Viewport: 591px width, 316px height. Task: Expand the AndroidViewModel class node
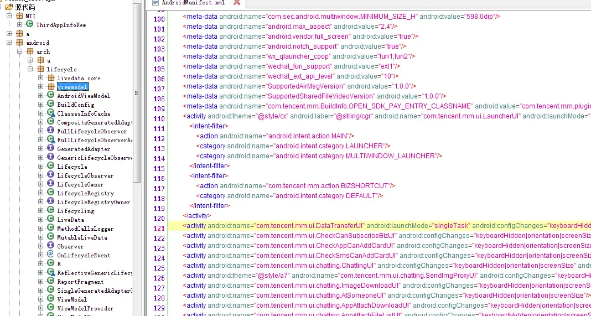pos(41,96)
